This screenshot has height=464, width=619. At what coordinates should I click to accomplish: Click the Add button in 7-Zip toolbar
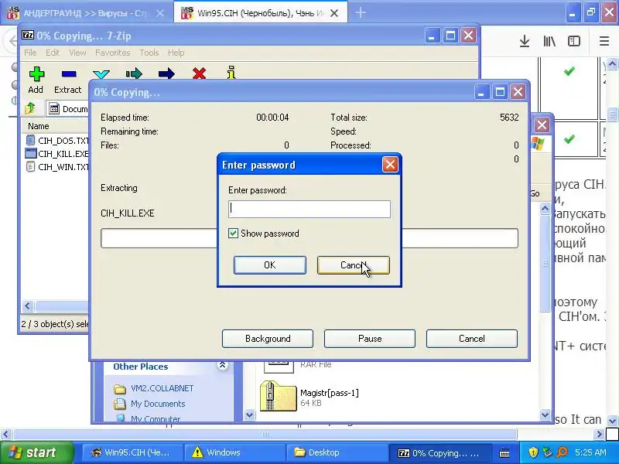(x=36, y=80)
